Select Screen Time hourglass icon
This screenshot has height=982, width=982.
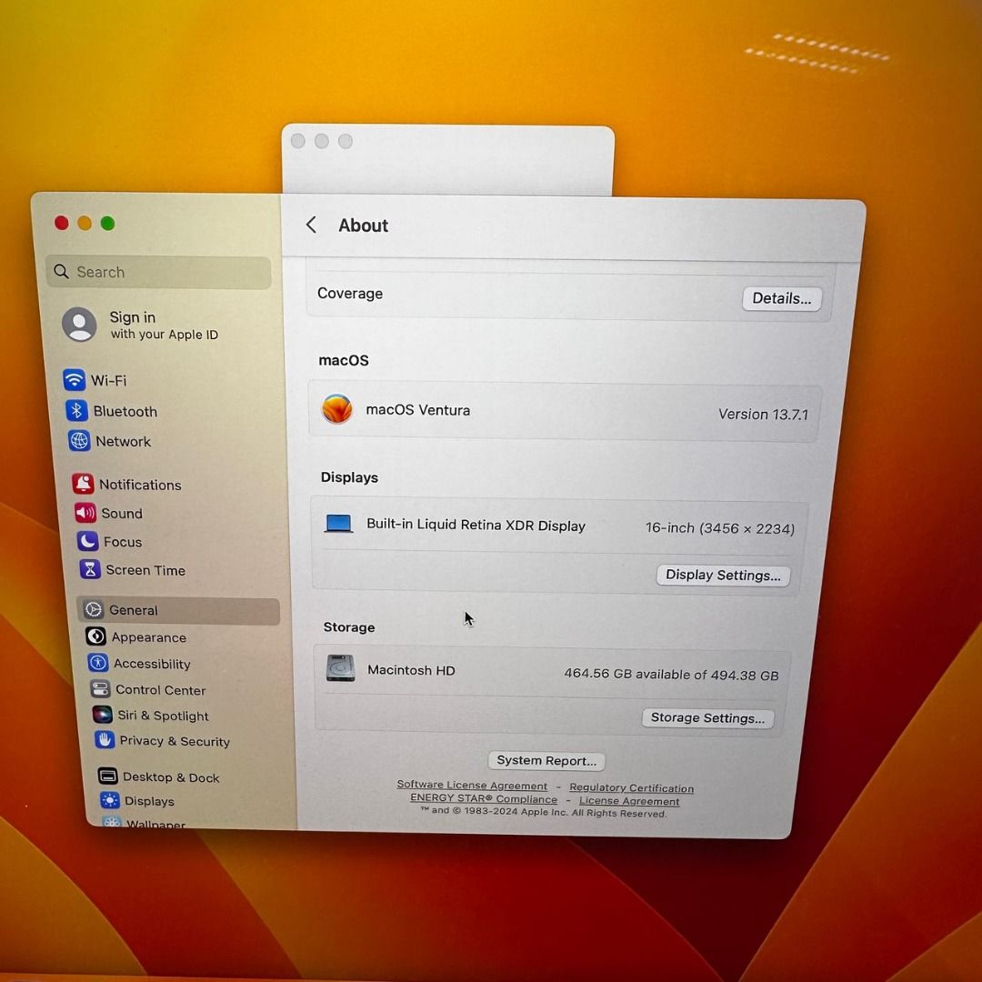pos(90,570)
